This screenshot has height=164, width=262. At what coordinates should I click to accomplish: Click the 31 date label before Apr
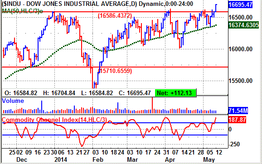click(x=166, y=152)
